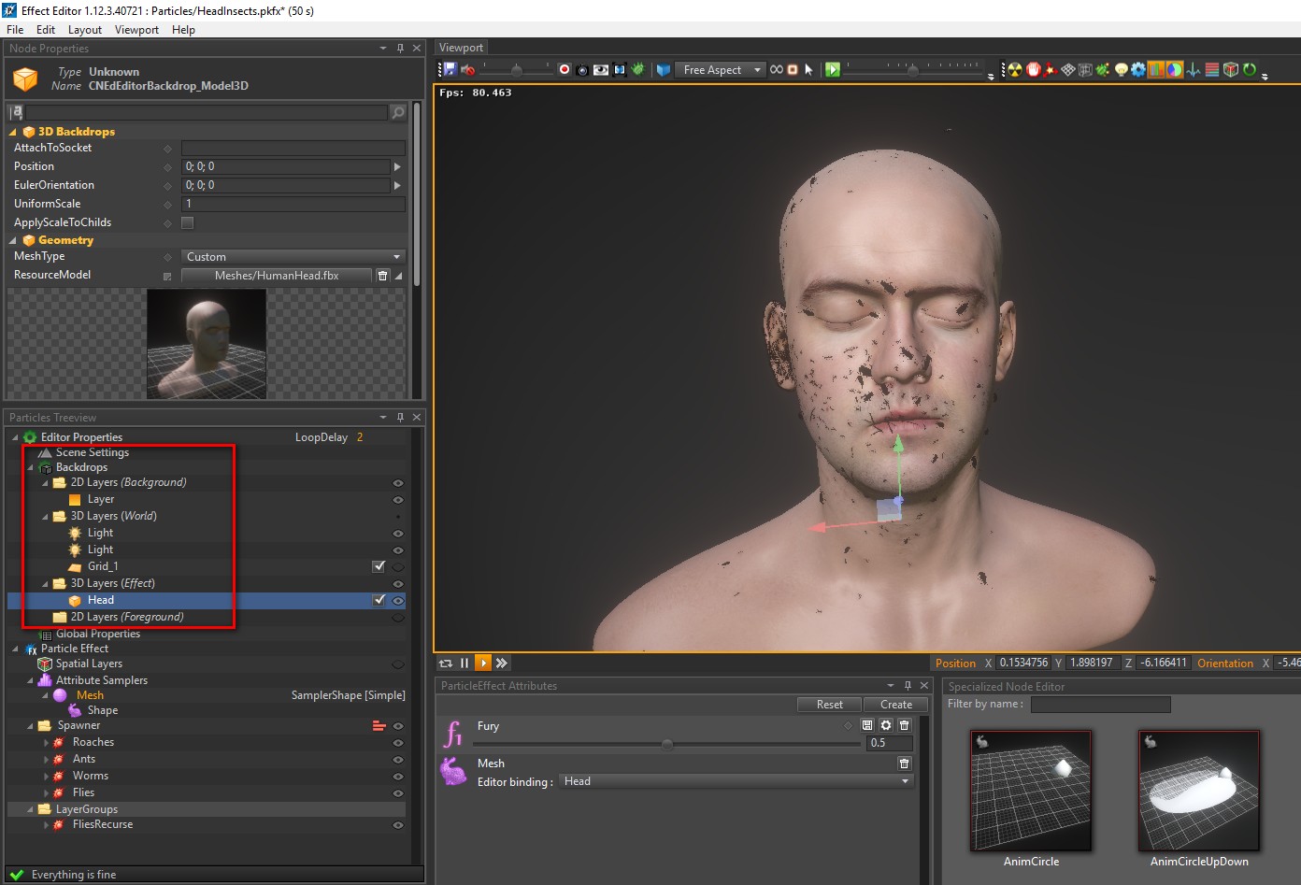Click the heartbeat pulse graph icon
Viewport: 1301px width, 885px height.
click(x=1194, y=70)
